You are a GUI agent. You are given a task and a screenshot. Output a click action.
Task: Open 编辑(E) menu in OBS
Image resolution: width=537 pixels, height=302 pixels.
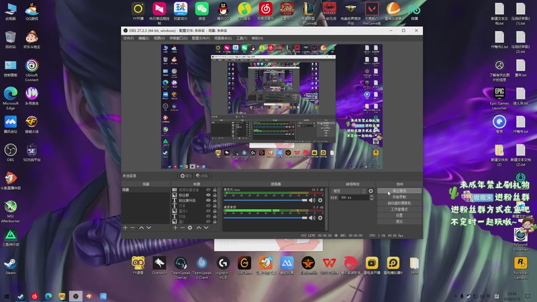pyautogui.click(x=144, y=38)
